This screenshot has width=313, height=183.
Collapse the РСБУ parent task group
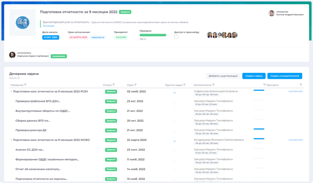coord(11,91)
